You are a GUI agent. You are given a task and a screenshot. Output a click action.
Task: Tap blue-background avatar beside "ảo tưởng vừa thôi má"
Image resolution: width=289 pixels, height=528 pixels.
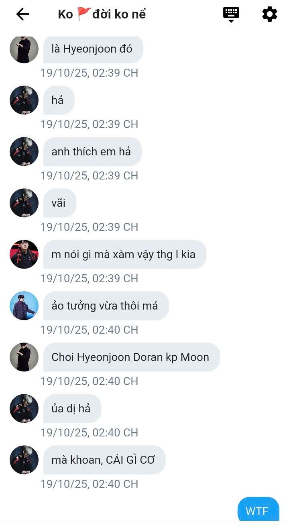pyautogui.click(x=24, y=306)
